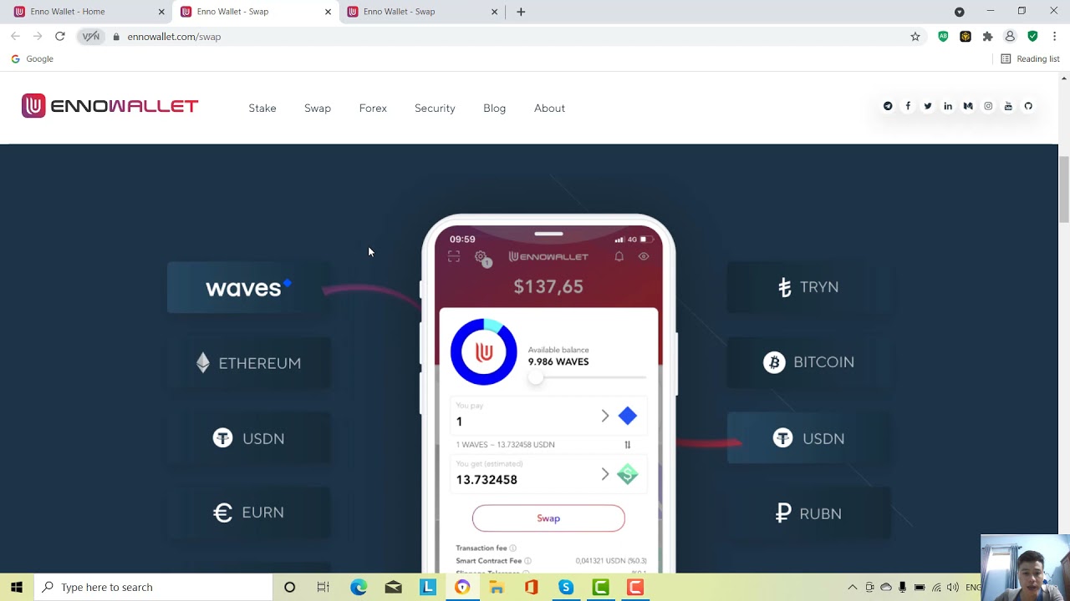
Task: Select the ETHEREUM token card
Action: (248, 363)
